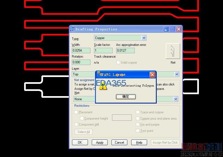This screenshot has height=157, width=223.
Task: Expand the Layer dropdown arrow
Action: (x=177, y=74)
